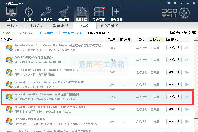Select the Netlogon service name text
This screenshot has height=132, width=198.
(30, 119)
